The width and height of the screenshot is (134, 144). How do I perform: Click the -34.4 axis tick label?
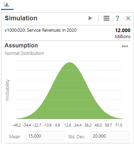point(27,125)
